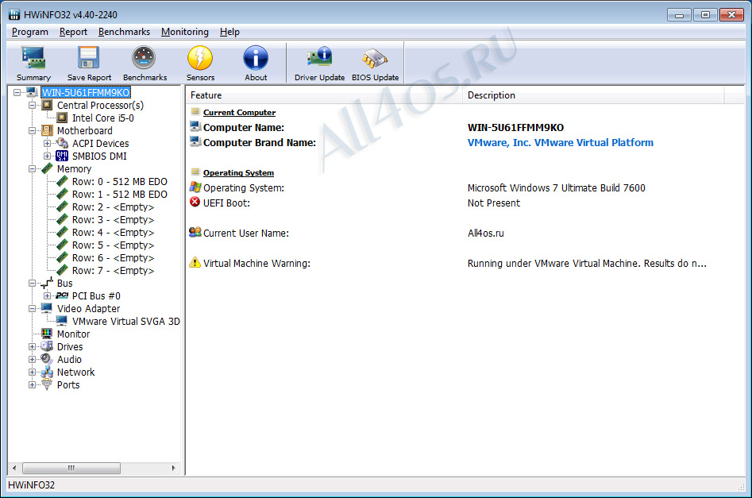Click Microsoft Windows 7 Ultimate Build 7600
The height and width of the screenshot is (498, 752).
pos(557,187)
